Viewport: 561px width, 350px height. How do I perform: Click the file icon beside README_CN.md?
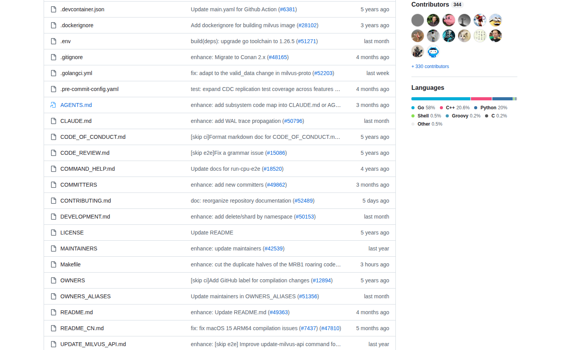[53, 328]
